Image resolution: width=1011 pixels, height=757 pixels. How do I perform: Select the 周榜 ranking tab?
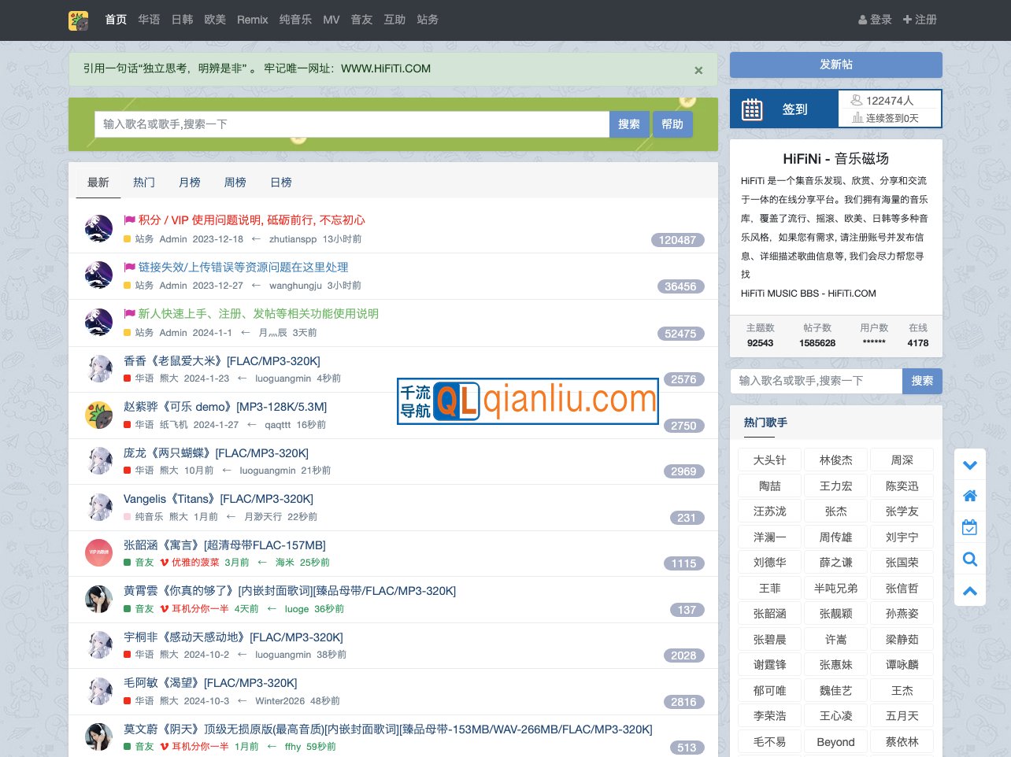click(x=235, y=183)
